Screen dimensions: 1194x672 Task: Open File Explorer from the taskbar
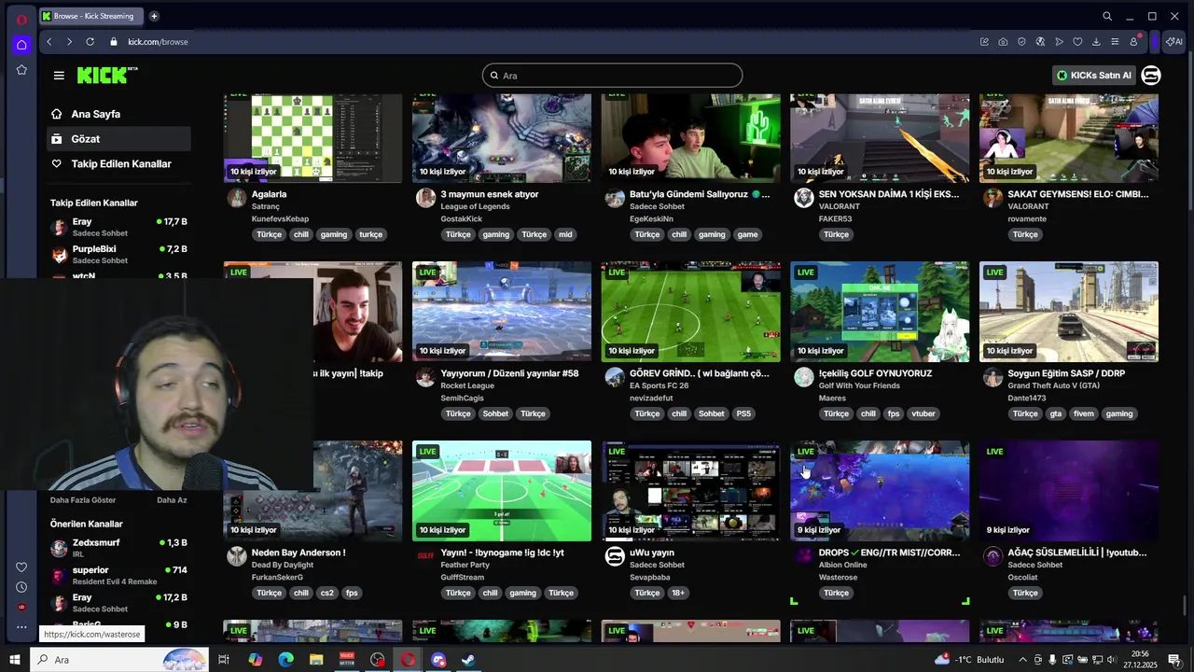point(316,660)
